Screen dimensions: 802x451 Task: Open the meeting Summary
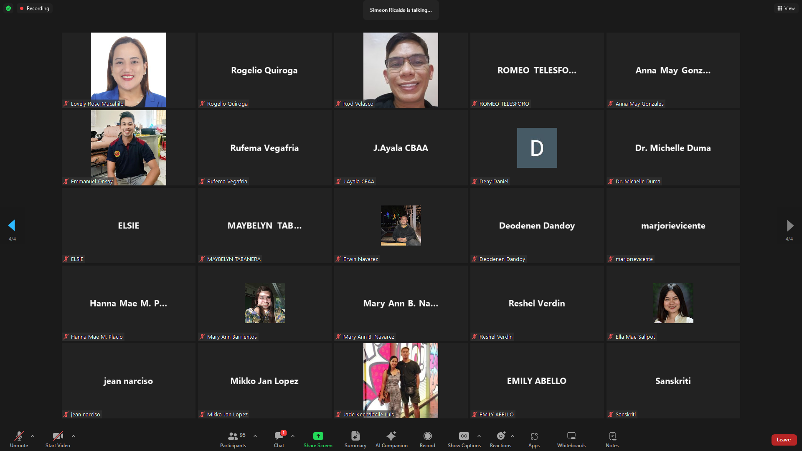pos(355,439)
